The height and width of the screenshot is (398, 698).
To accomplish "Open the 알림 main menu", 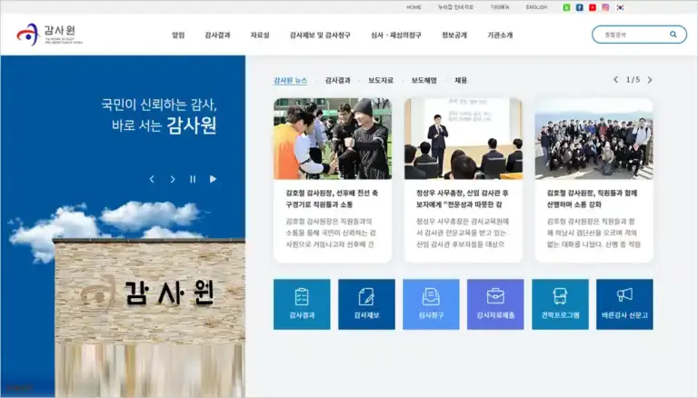I will (178, 35).
